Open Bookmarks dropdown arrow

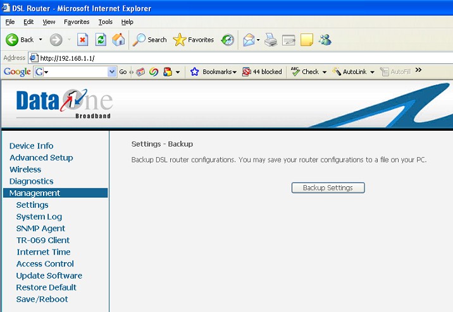[x=235, y=72]
